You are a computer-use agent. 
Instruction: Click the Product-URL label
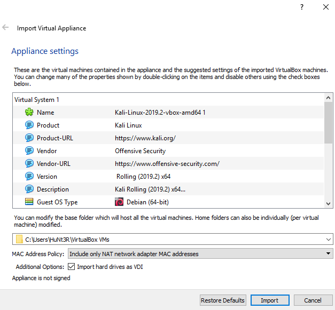point(55,138)
